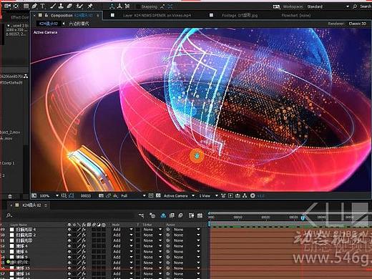Open show channel and color management icon
This screenshot has height=279, width=372.
115,196
